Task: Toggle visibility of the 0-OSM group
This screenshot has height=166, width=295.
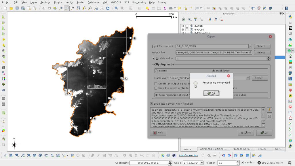Action: pos(187,26)
